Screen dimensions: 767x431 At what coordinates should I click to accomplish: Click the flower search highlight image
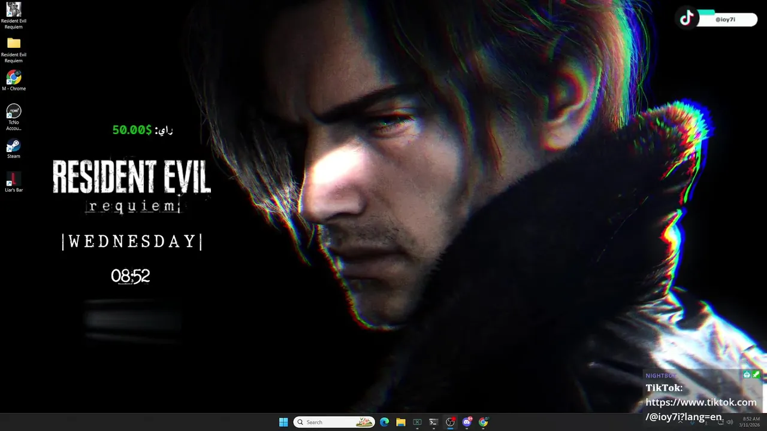coord(364,422)
